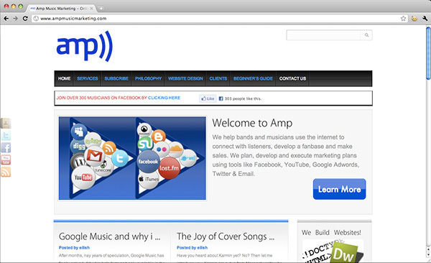Click the Dreamweaver DOCTYPE thumbnail image
431x263 pixels.
coord(333,251)
